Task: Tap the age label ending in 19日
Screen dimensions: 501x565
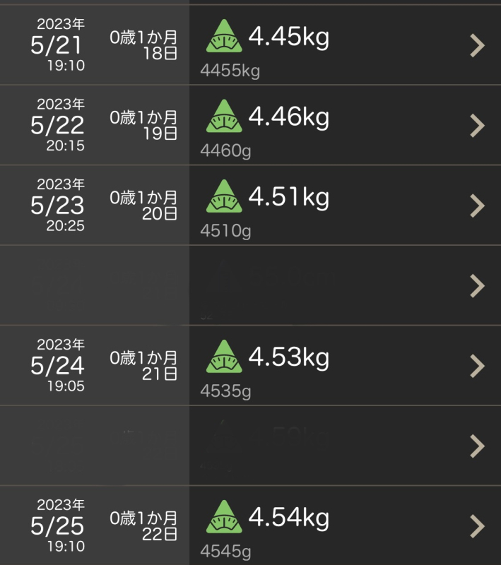Action: click(x=144, y=125)
